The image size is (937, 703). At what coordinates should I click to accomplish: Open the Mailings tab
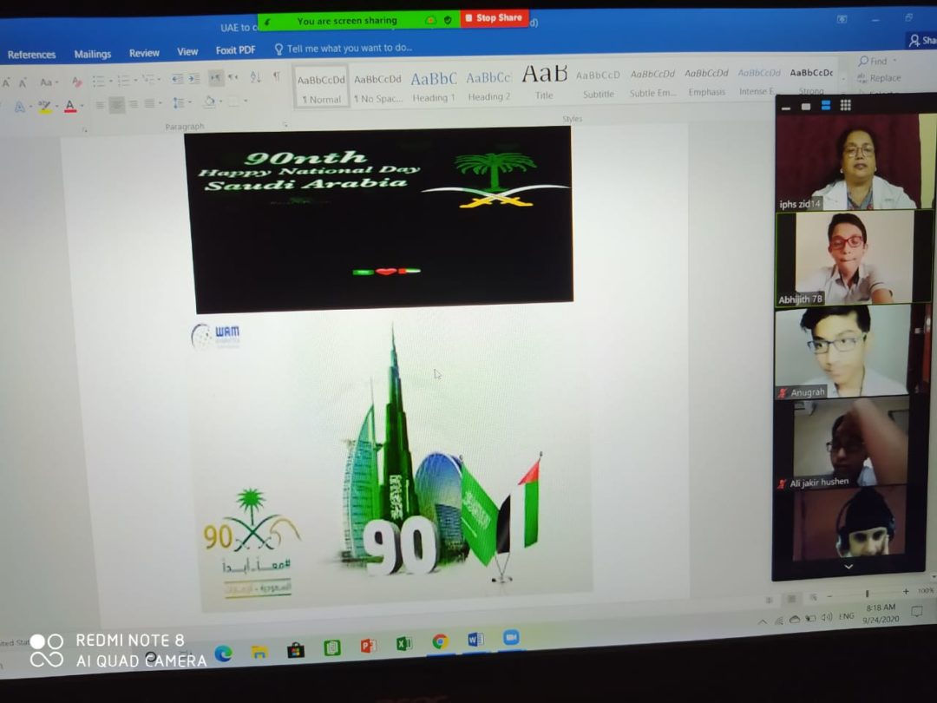(93, 54)
